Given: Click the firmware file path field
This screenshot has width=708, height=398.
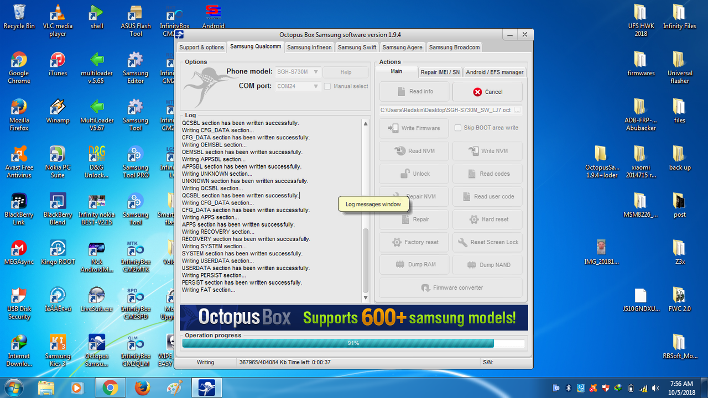Looking at the screenshot, I should tap(446, 110).
